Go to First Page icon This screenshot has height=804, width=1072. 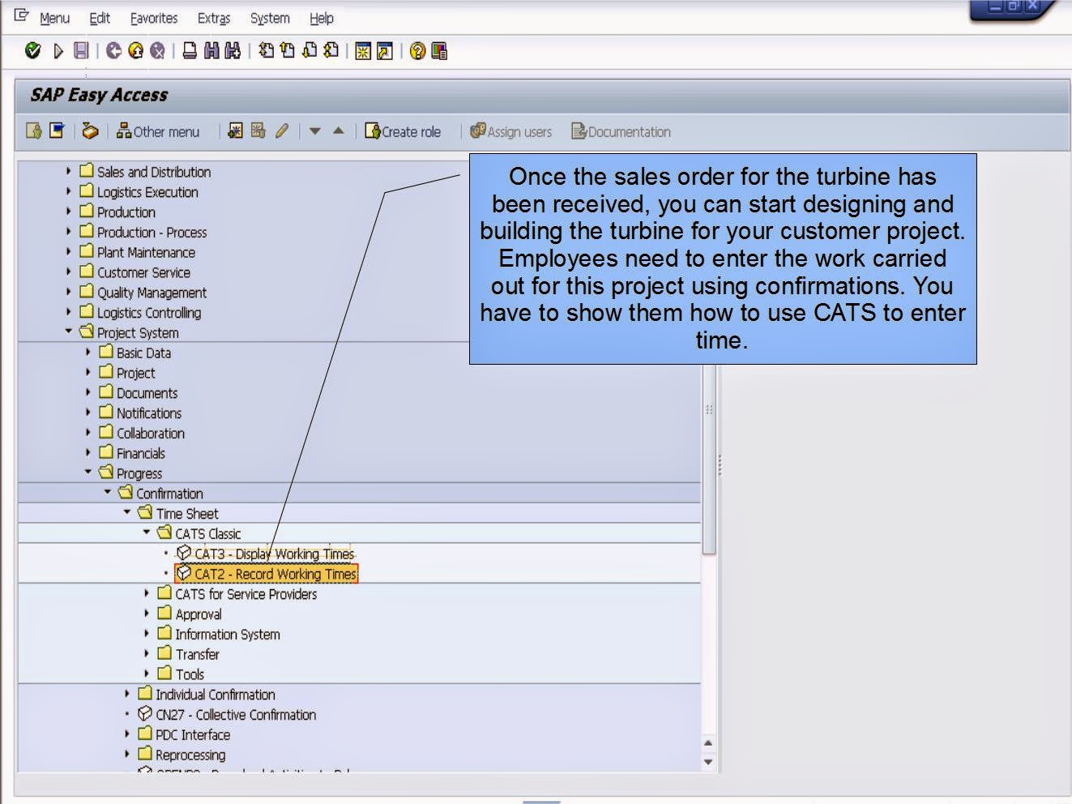[266, 51]
